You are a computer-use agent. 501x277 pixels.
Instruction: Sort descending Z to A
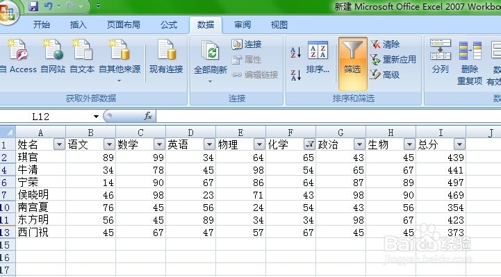pyautogui.click(x=296, y=75)
